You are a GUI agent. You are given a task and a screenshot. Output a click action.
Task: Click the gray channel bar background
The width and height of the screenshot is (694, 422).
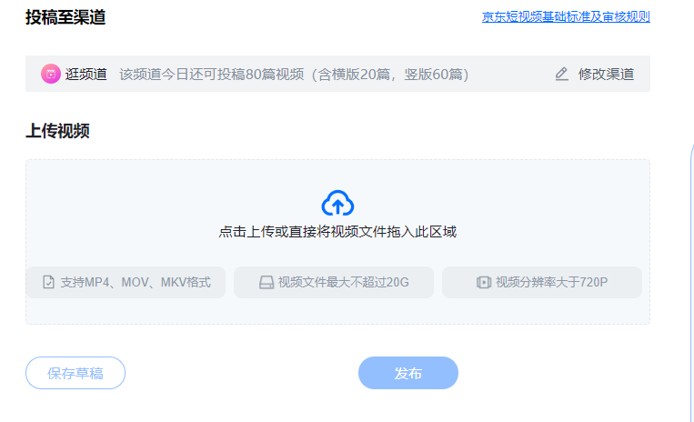click(x=509, y=74)
